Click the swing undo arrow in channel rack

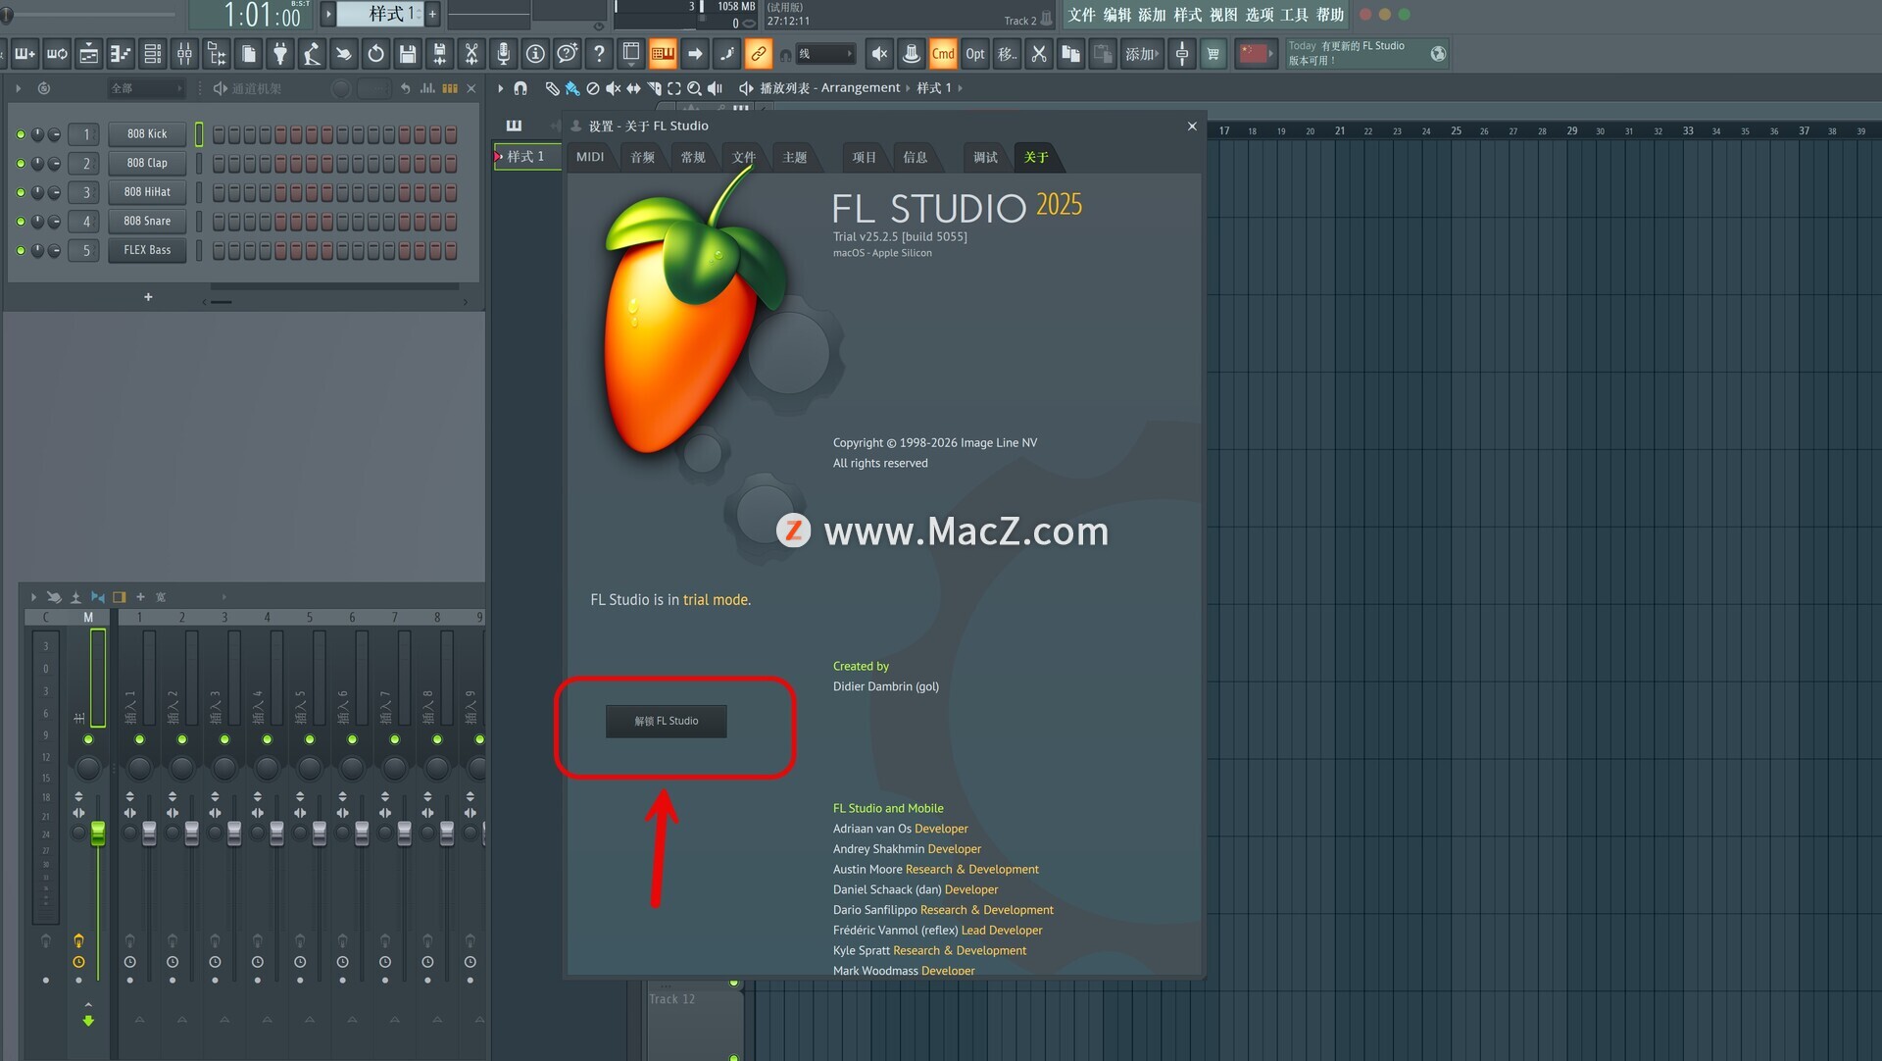[405, 88]
